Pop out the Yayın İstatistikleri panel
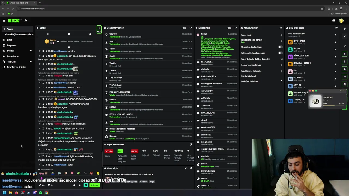 click(x=191, y=145)
